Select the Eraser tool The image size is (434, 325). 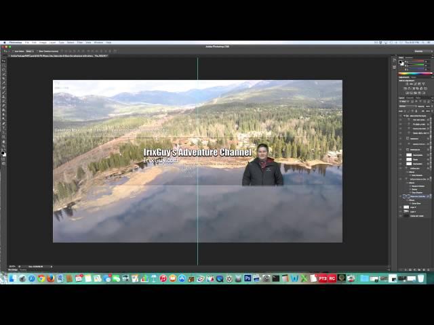tap(3, 106)
